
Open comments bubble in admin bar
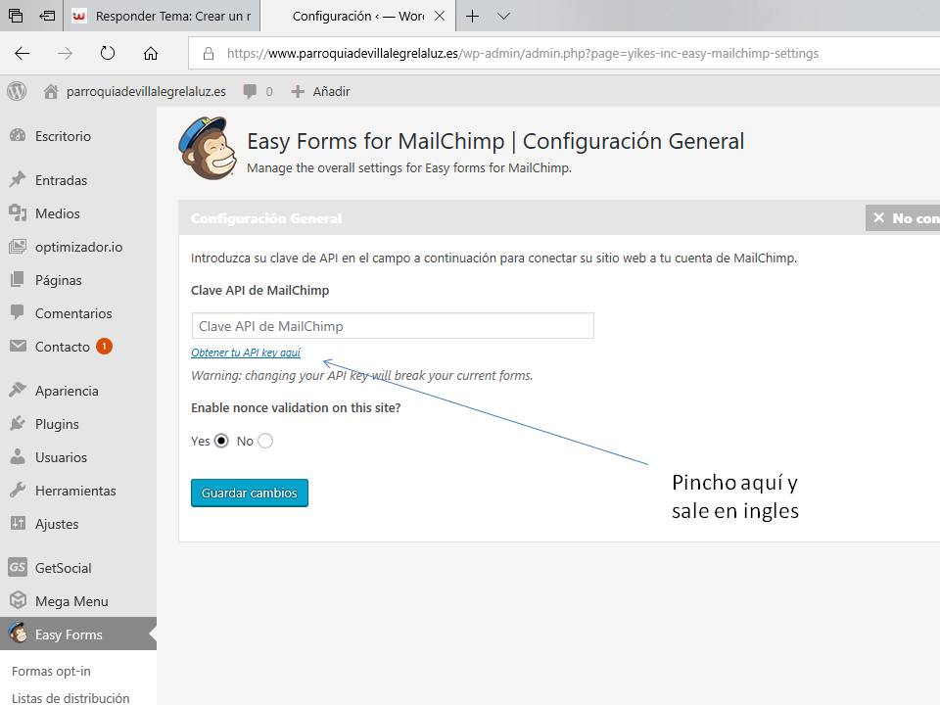pyautogui.click(x=258, y=91)
